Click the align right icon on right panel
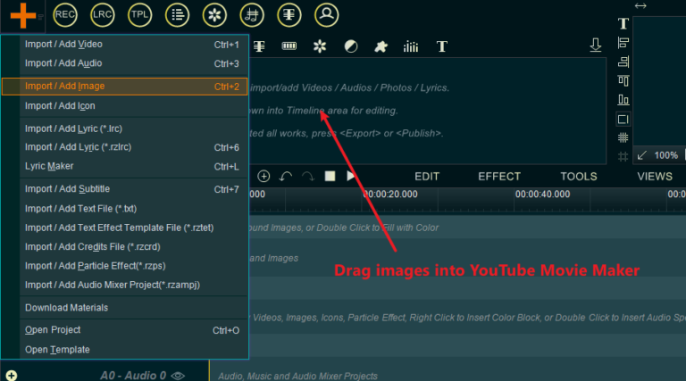686x381 pixels. tap(623, 62)
